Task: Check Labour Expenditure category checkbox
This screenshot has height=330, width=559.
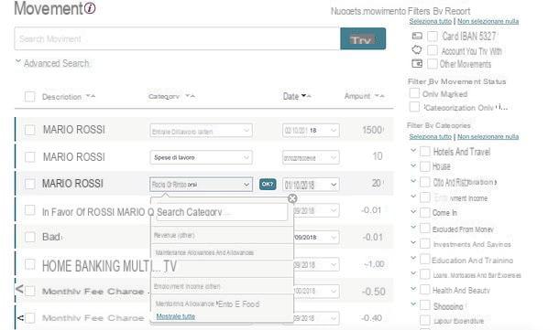Action: 425,320
